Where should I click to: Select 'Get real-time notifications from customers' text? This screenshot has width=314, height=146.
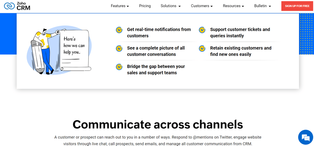pyautogui.click(x=159, y=32)
